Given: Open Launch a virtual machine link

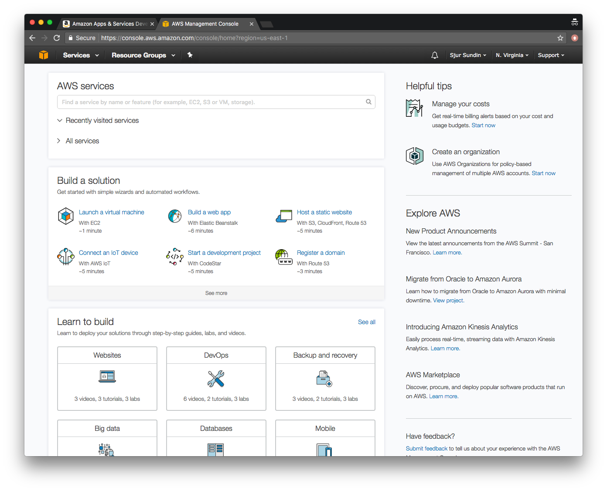Looking at the screenshot, I should 112,212.
